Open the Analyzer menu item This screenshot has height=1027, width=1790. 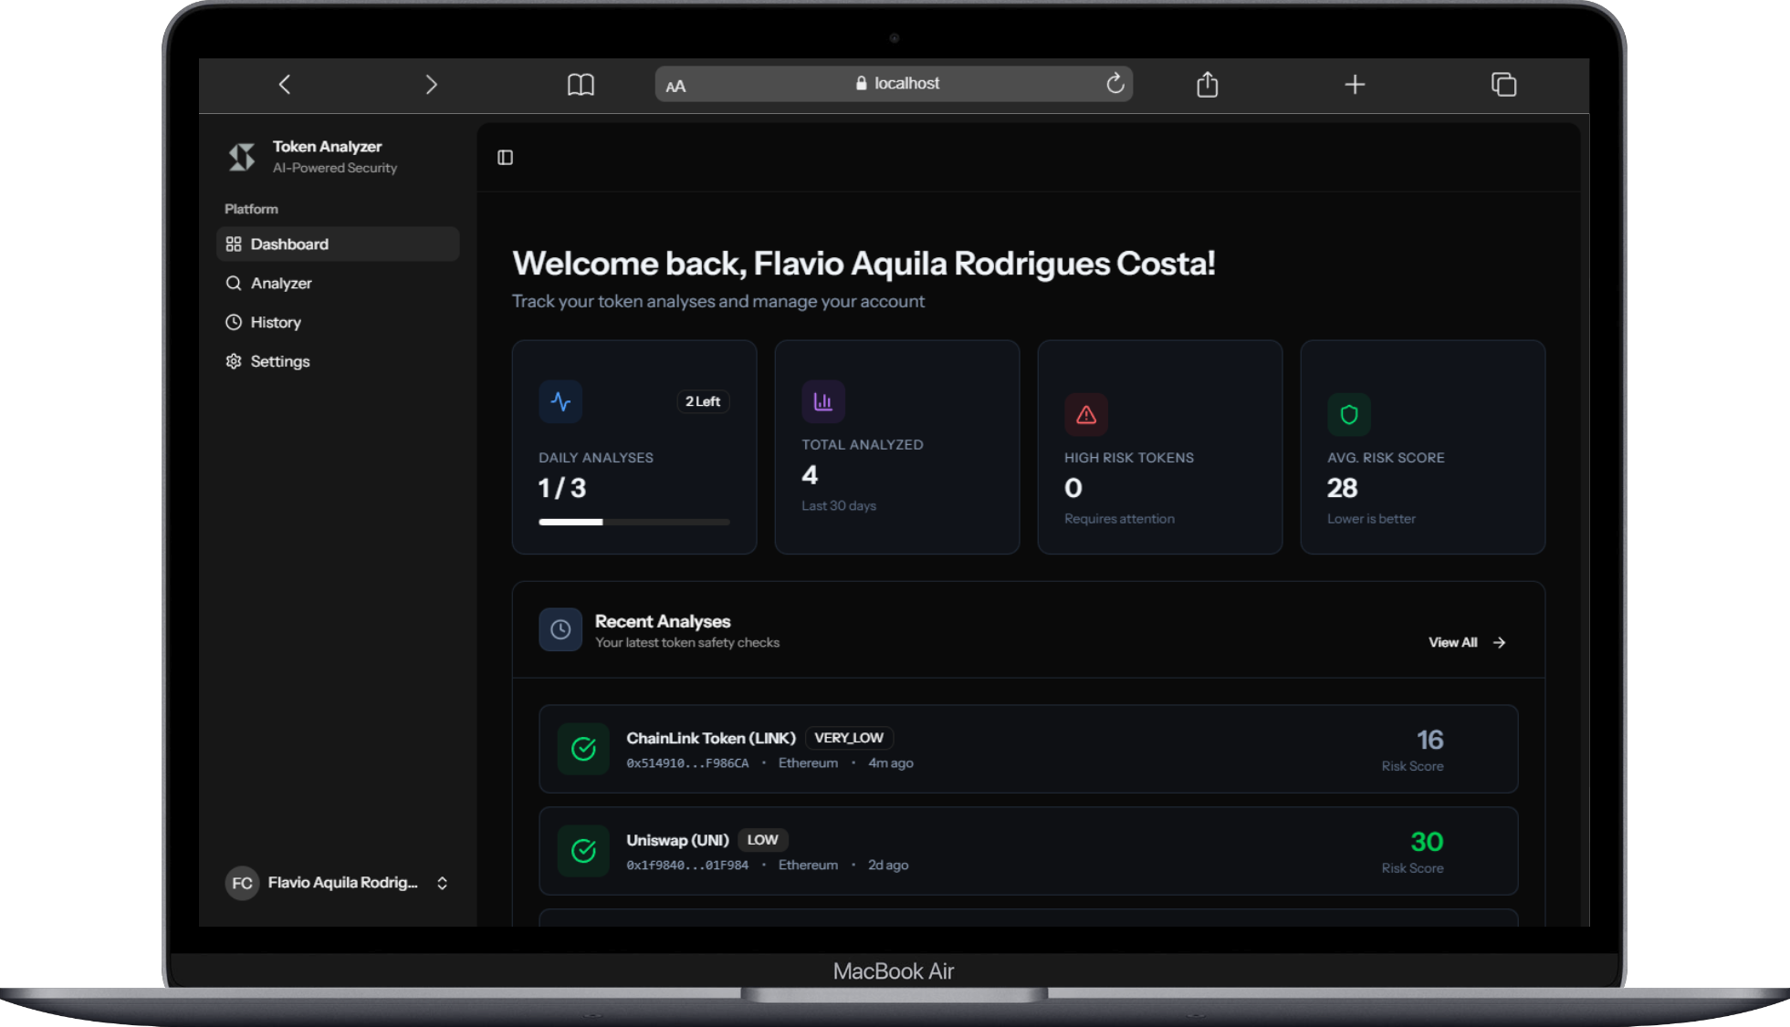tap(281, 284)
